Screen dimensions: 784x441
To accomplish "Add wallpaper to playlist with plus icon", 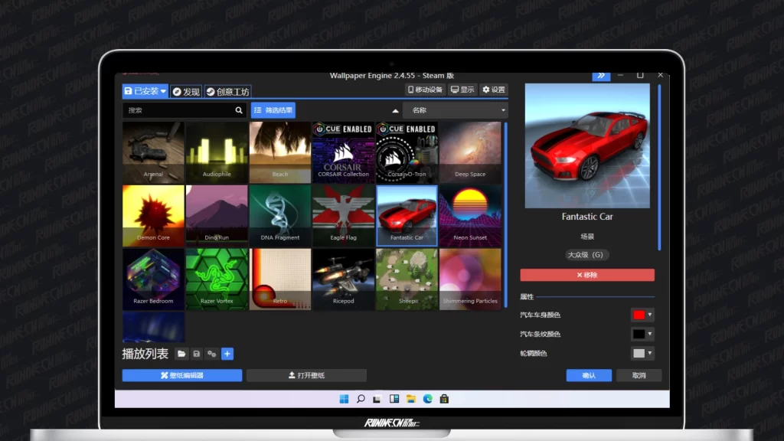I will (x=227, y=354).
